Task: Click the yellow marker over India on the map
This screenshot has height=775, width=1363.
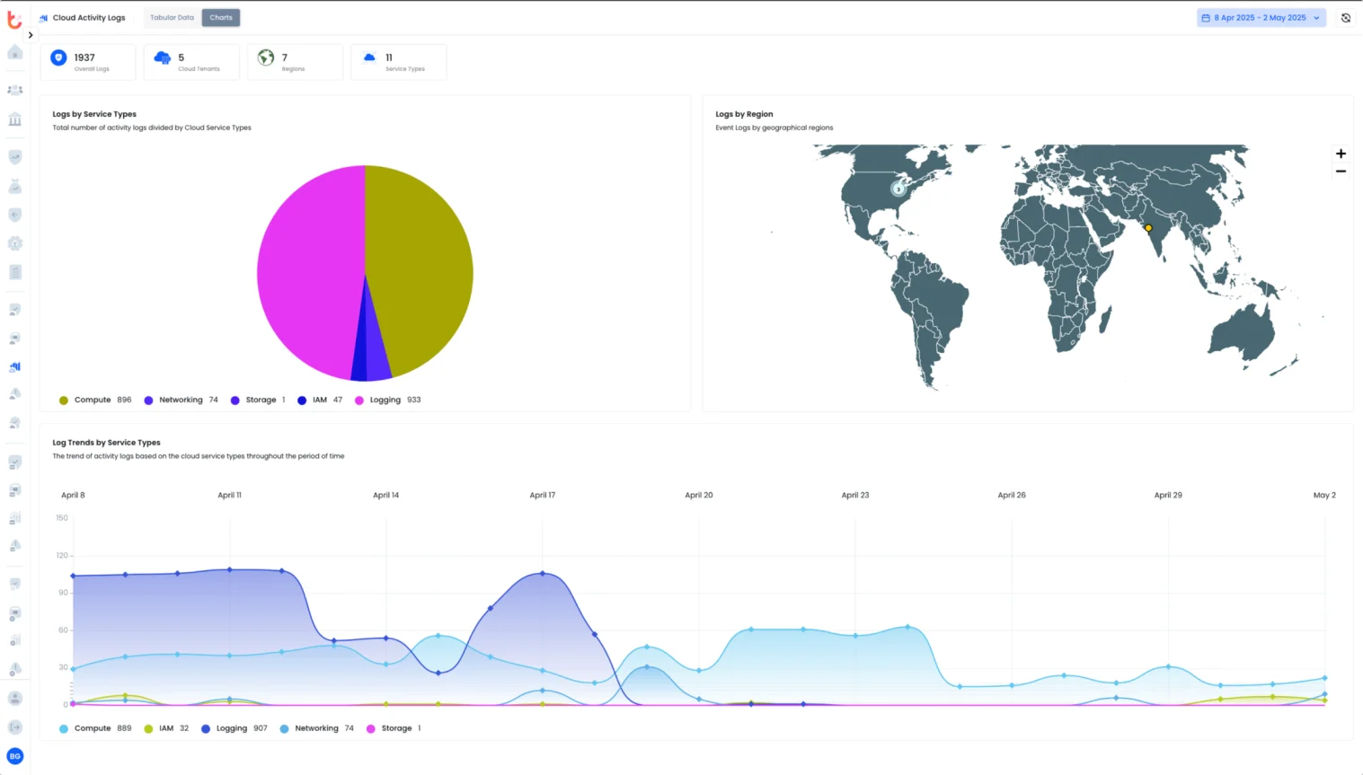Action: click(1147, 228)
